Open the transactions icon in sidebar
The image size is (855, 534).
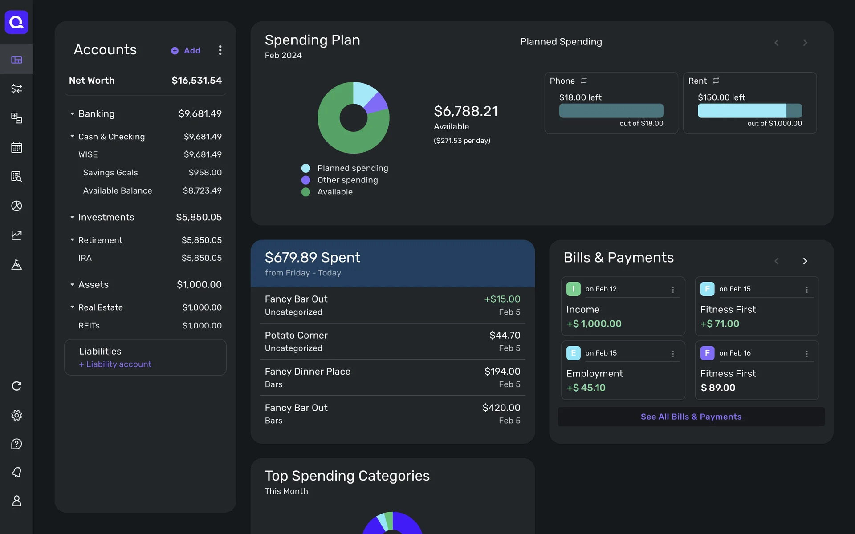coord(16,89)
